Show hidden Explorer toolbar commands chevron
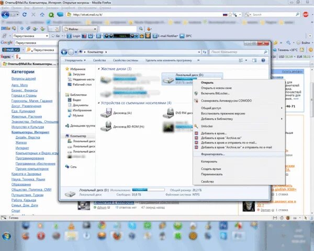 pyautogui.click(x=198, y=60)
